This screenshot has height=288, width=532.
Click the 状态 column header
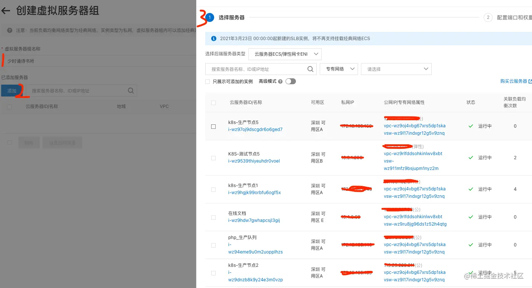pyautogui.click(x=471, y=102)
